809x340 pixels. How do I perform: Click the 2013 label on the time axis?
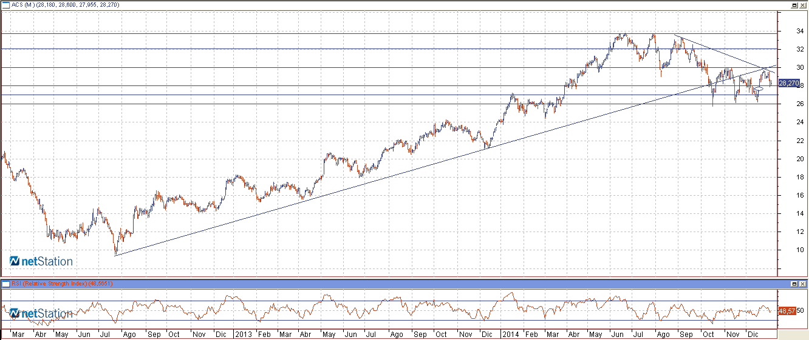pos(244,334)
